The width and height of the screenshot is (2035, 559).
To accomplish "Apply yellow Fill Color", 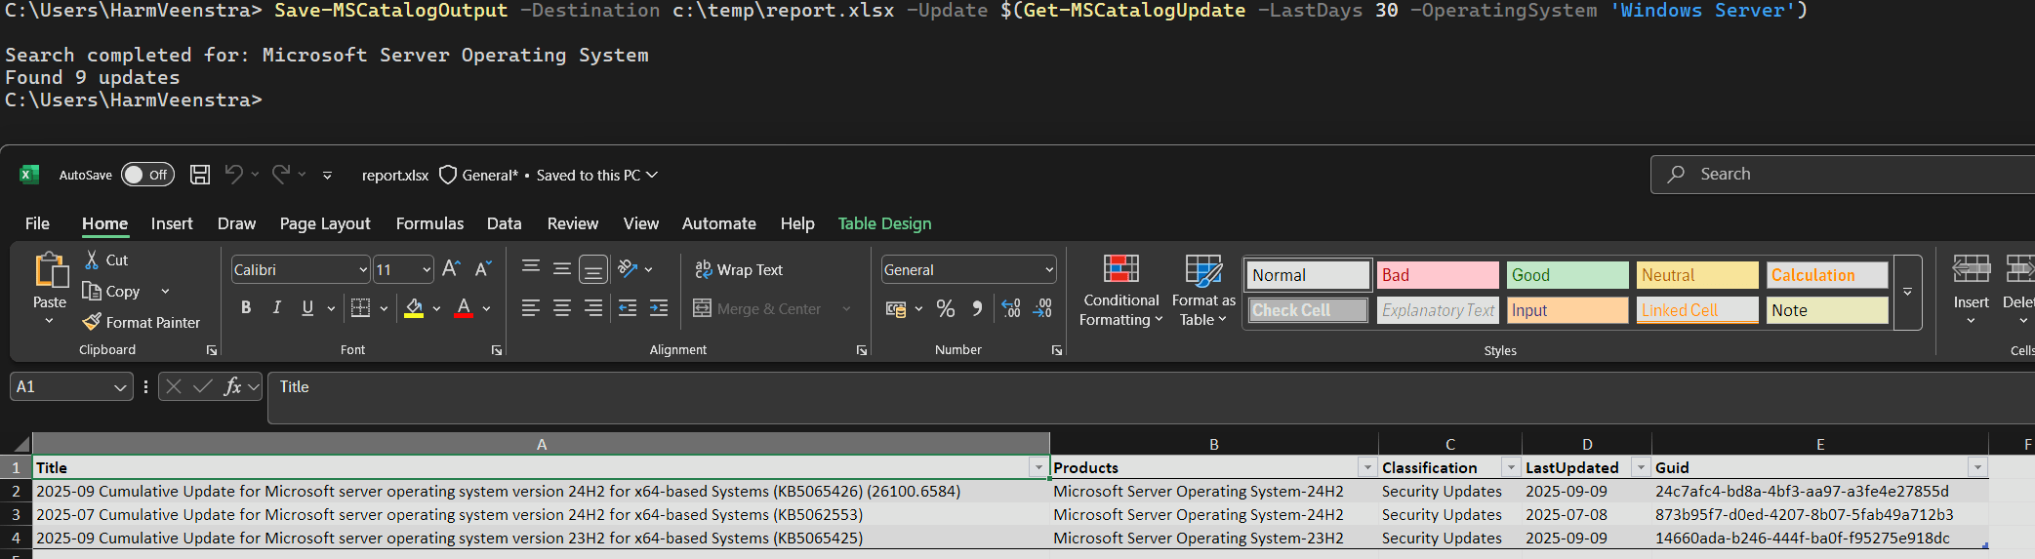I will pos(414,308).
